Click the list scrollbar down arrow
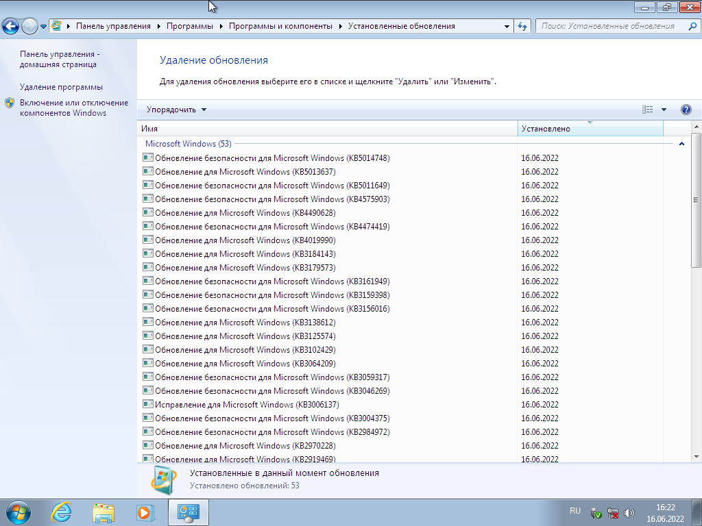702x526 pixels. pyautogui.click(x=697, y=457)
